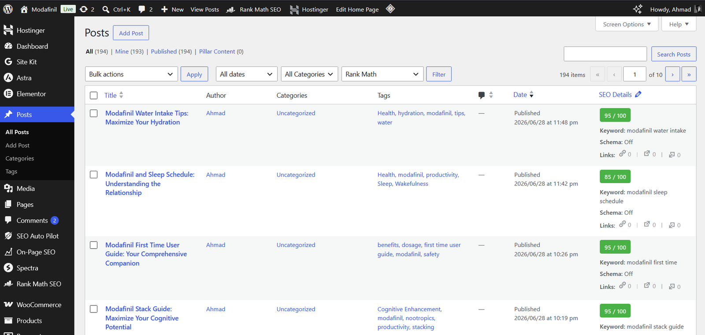Screen dimensions: 705x335
Task: Click Apply bulk action button
Action: point(194,74)
